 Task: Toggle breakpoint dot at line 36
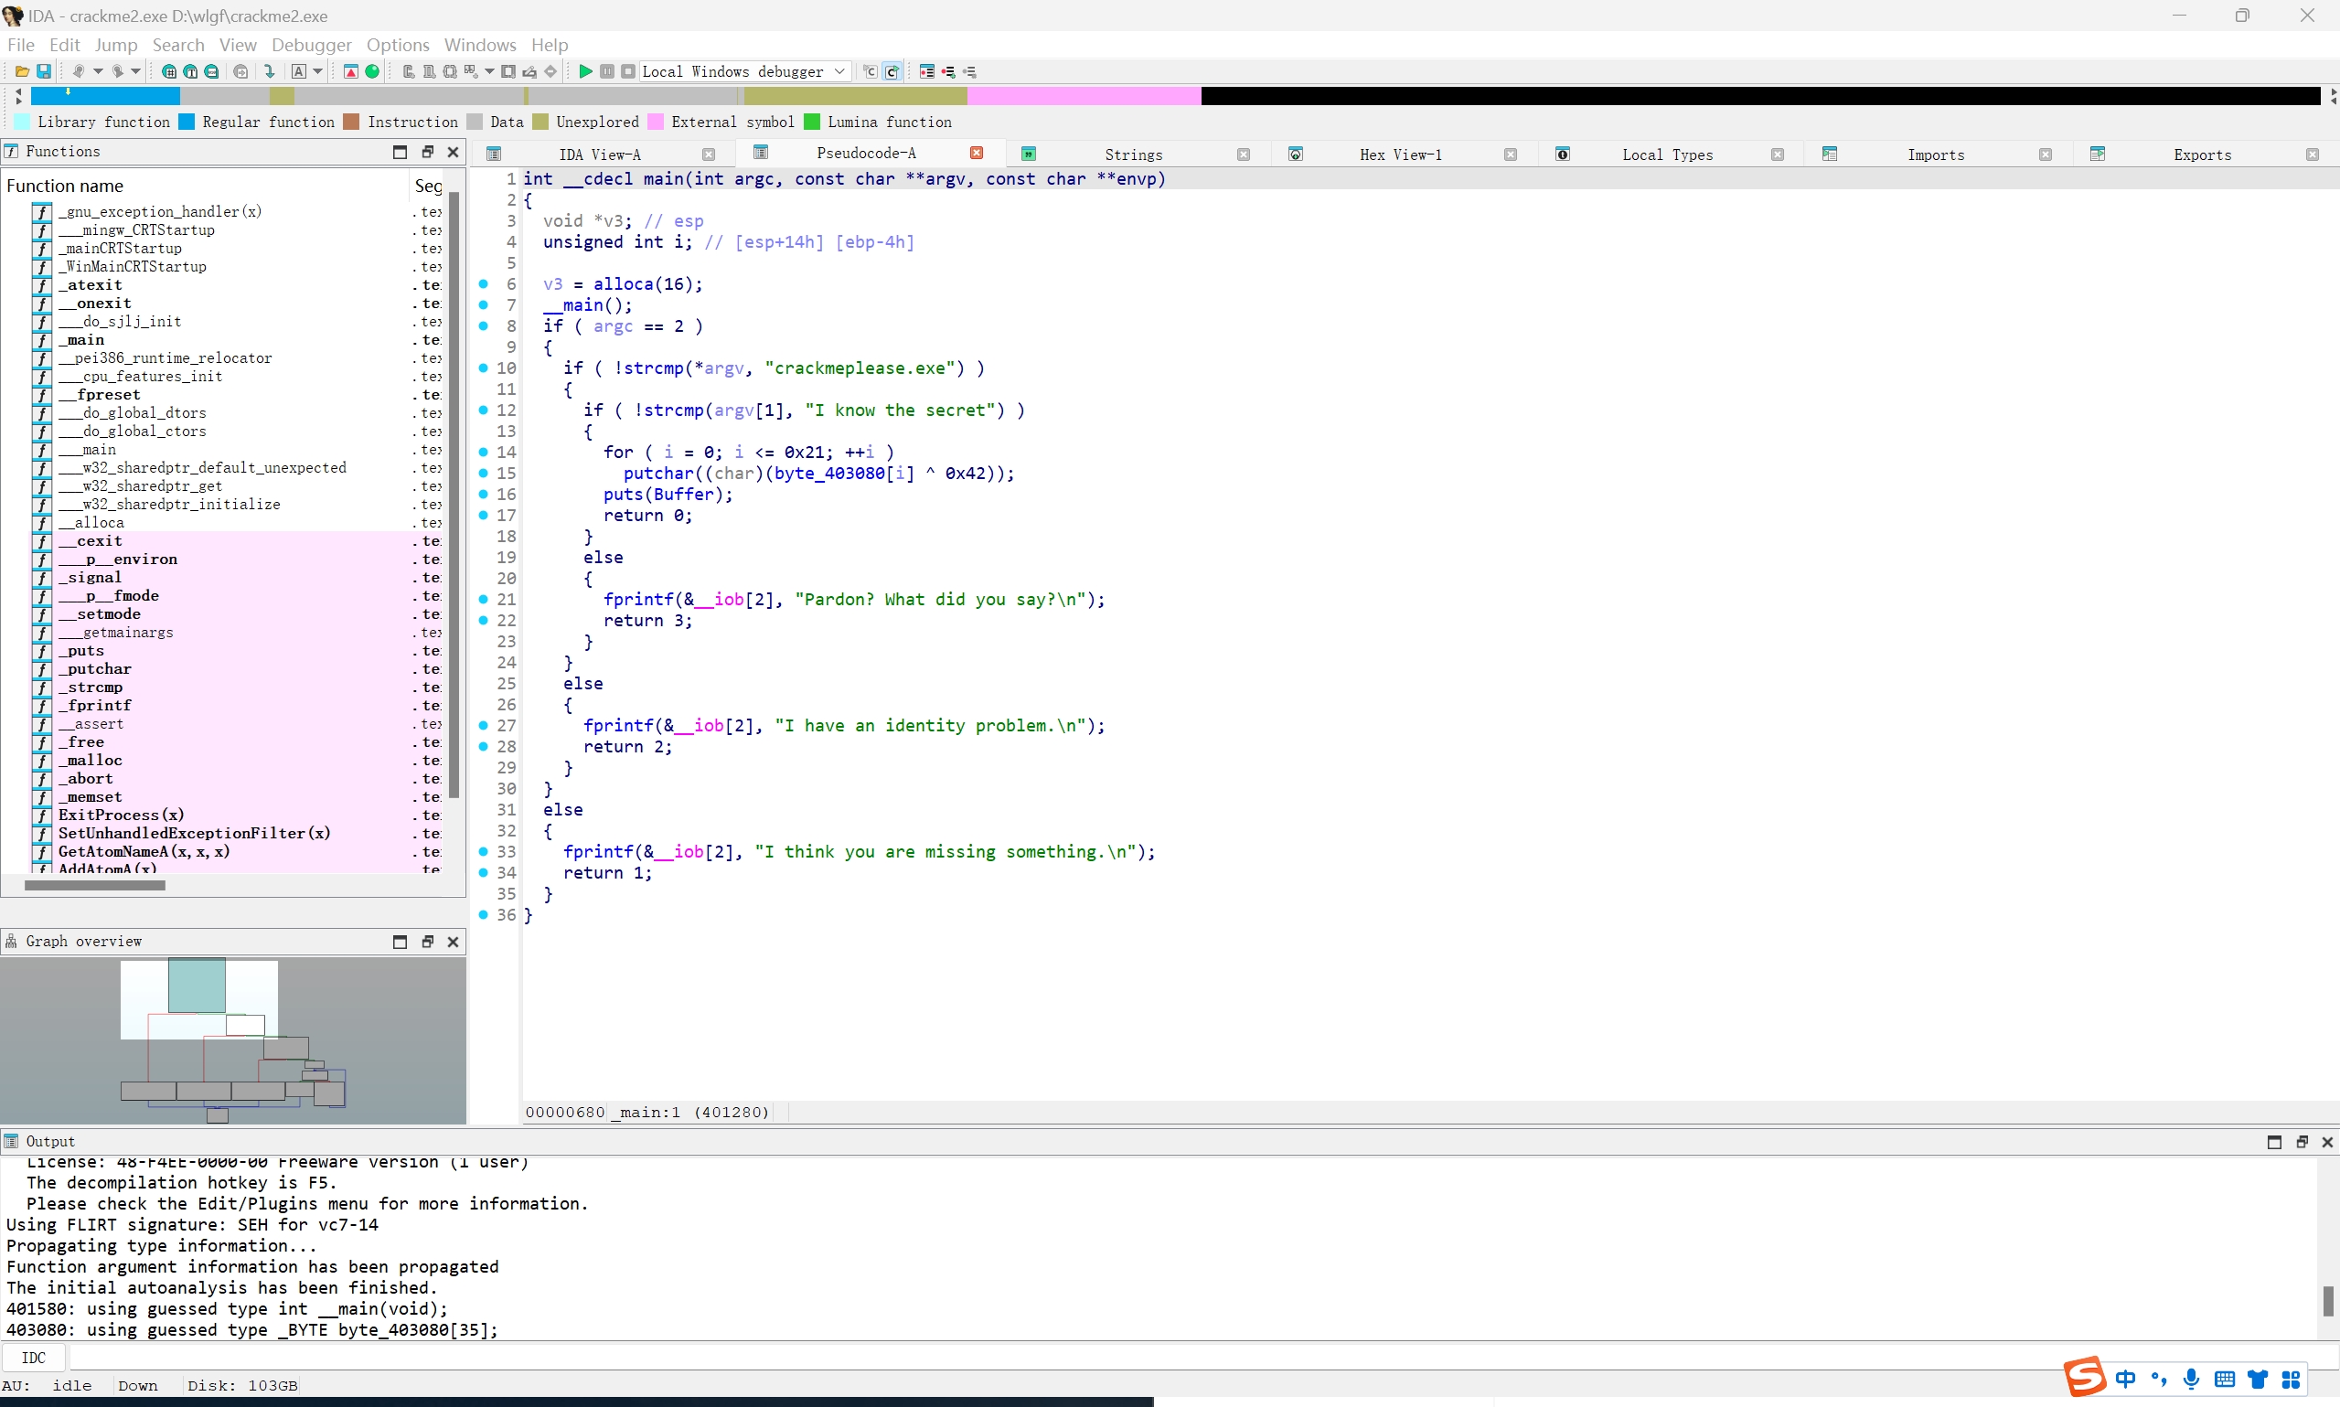click(484, 915)
